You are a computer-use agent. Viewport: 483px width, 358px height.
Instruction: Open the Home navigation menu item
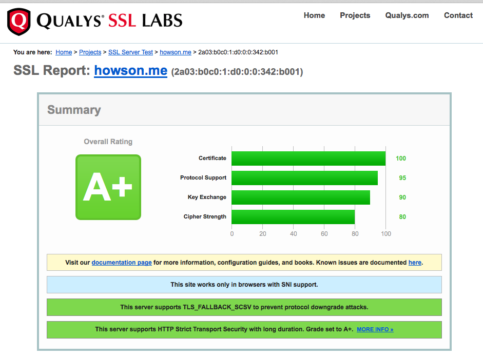point(314,15)
